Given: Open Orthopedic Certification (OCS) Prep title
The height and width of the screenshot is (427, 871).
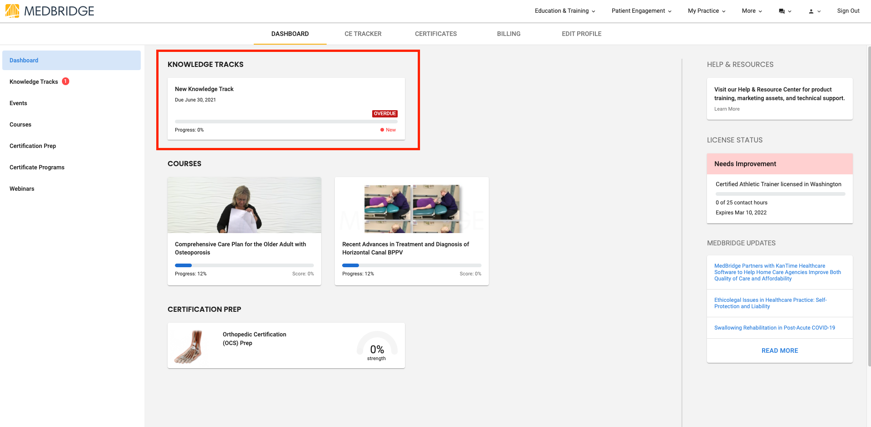Looking at the screenshot, I should 254,339.
